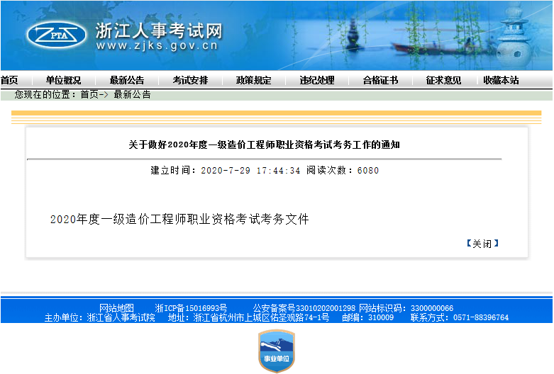This screenshot has width=554, height=374.
Task: Click the 邮编 310009 text
Action: (x=368, y=317)
